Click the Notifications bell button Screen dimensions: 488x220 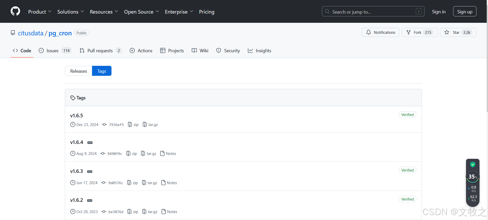coord(381,32)
